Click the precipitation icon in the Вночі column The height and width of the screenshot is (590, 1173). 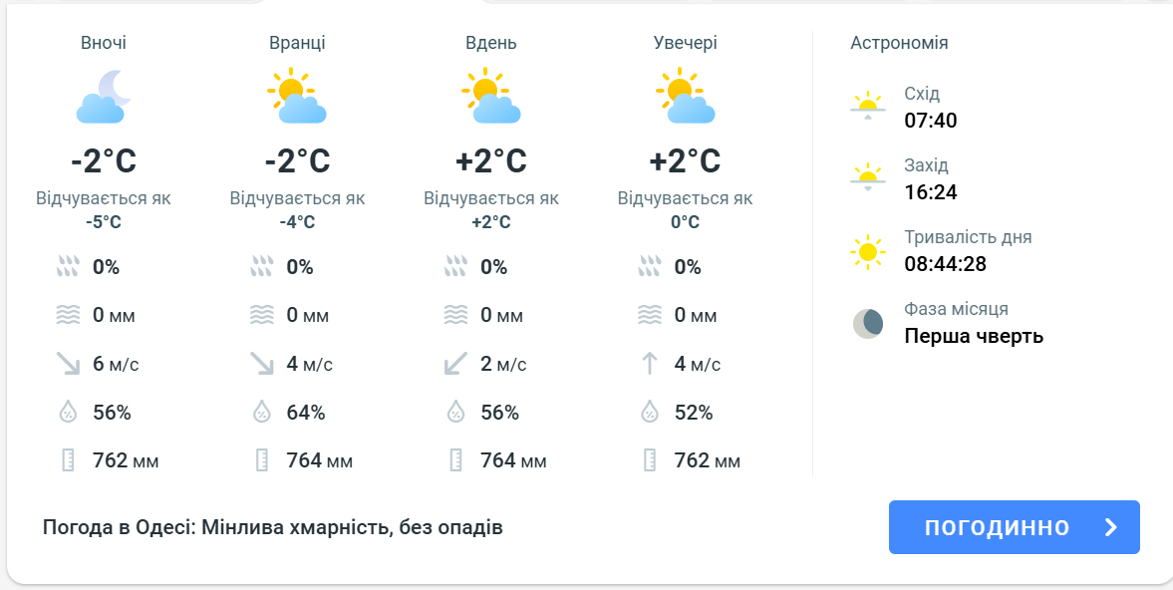coord(66,266)
